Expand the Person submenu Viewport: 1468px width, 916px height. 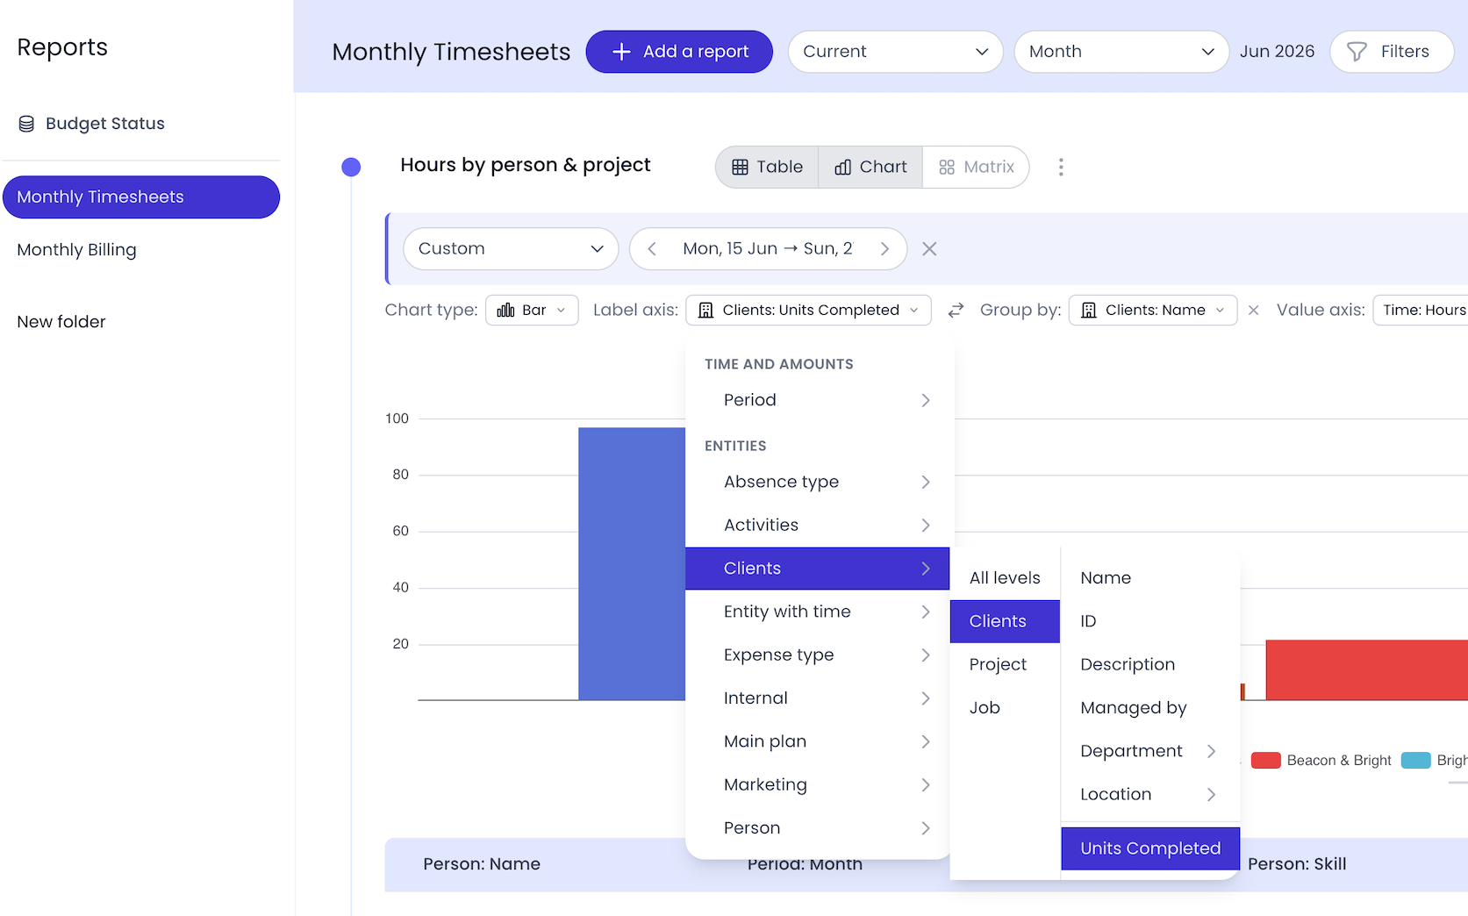click(x=817, y=828)
